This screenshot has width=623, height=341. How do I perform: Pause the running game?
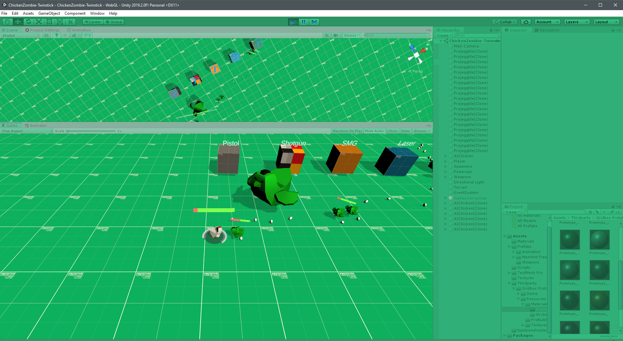coord(303,22)
